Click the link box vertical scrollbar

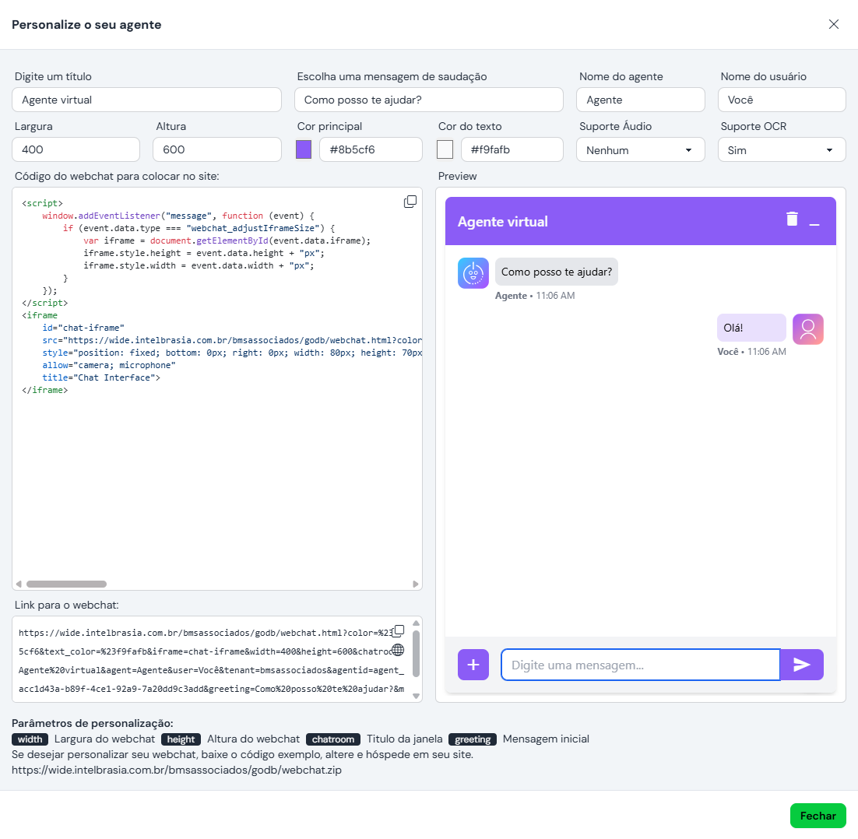[x=416, y=653]
